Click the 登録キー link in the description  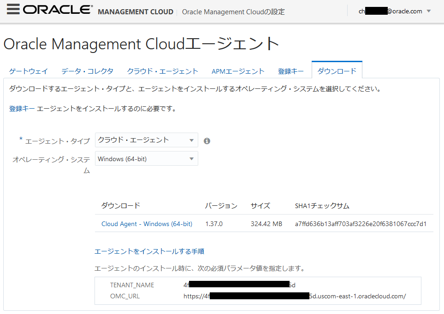click(22, 109)
